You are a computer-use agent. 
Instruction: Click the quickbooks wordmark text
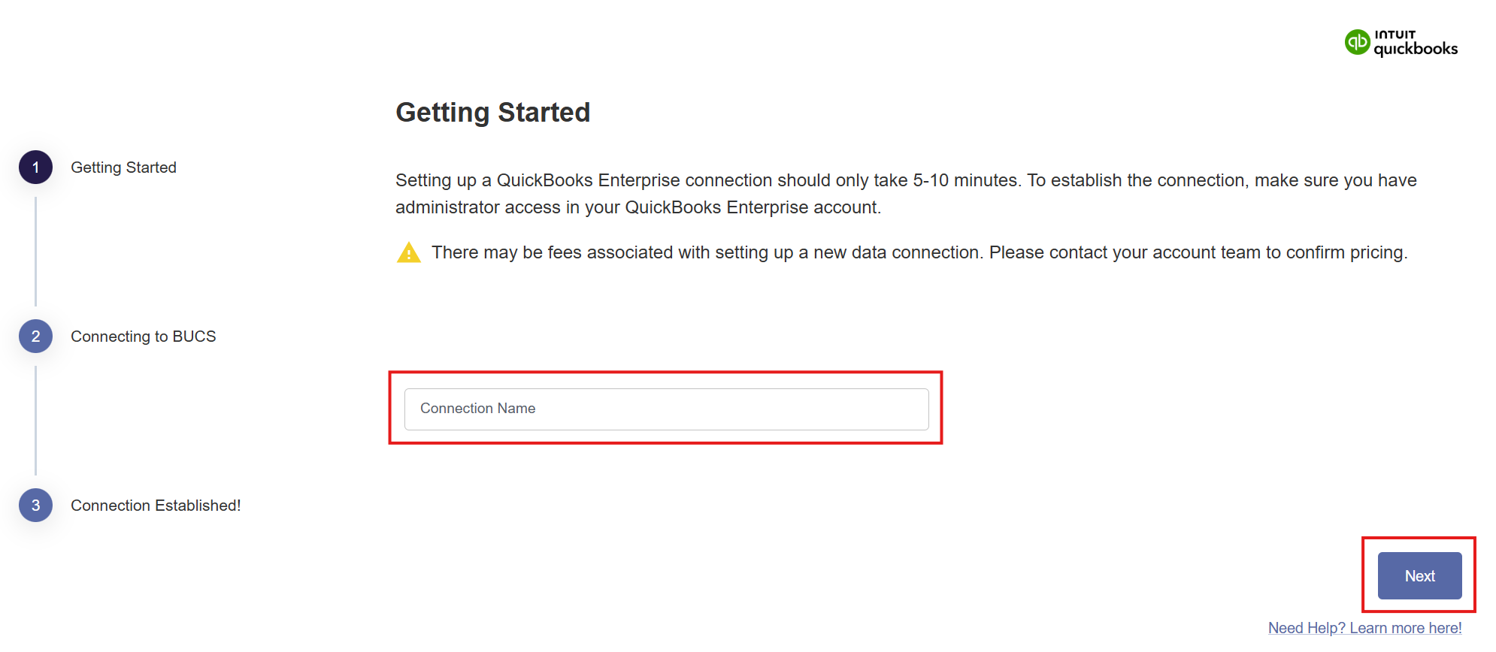pos(1416,49)
